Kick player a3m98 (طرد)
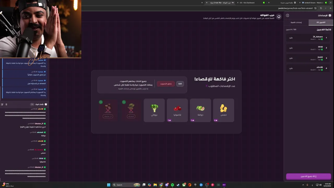Screen dimensions: 334x188 coord(291,68)
